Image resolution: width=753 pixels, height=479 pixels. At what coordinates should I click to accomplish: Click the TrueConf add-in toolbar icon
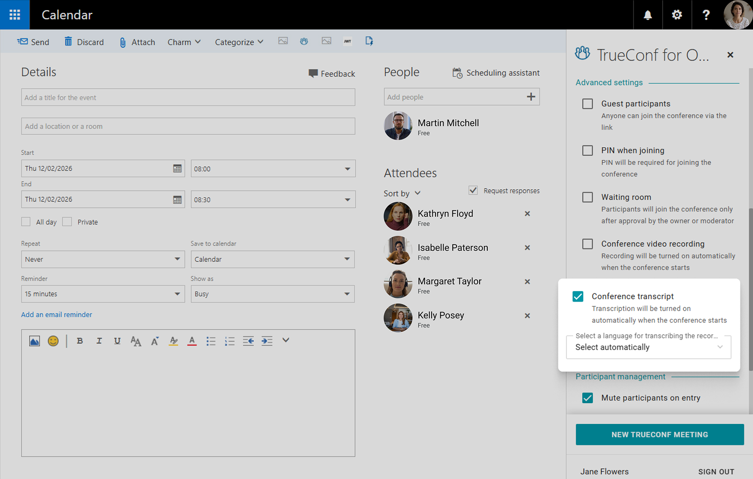coord(304,41)
